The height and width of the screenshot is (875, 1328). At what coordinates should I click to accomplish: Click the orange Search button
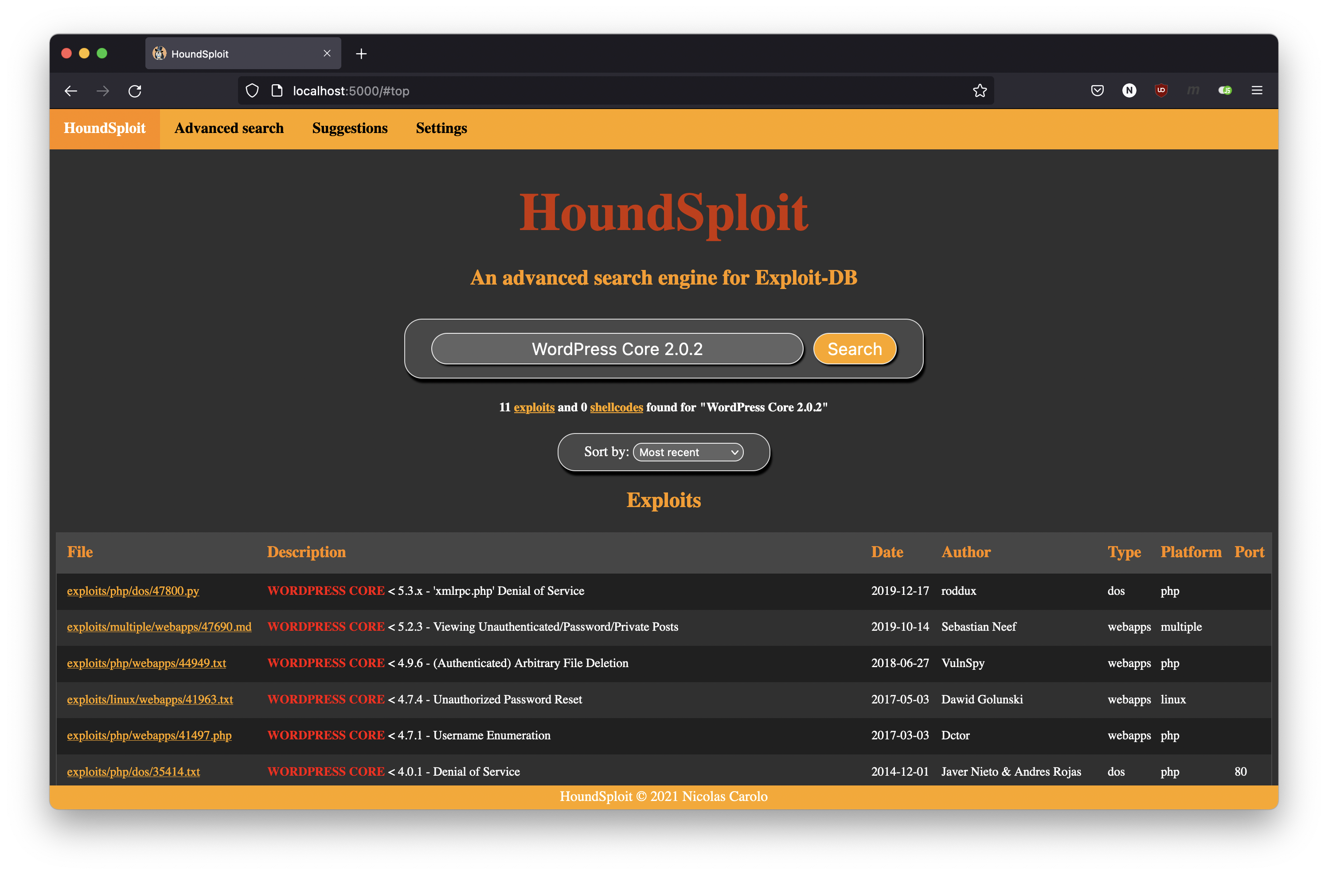855,349
